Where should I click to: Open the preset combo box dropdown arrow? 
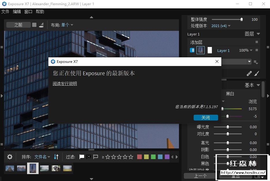pos(249,61)
